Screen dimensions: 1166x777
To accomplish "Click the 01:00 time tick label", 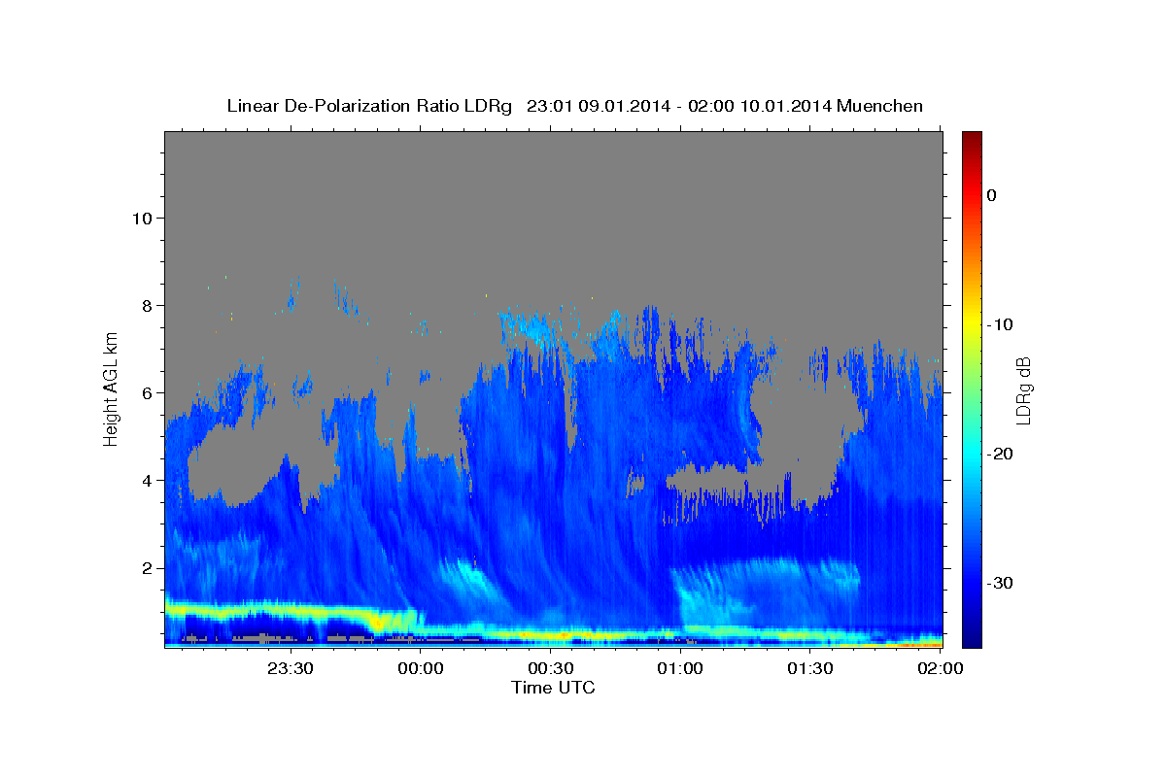I will coord(681,668).
